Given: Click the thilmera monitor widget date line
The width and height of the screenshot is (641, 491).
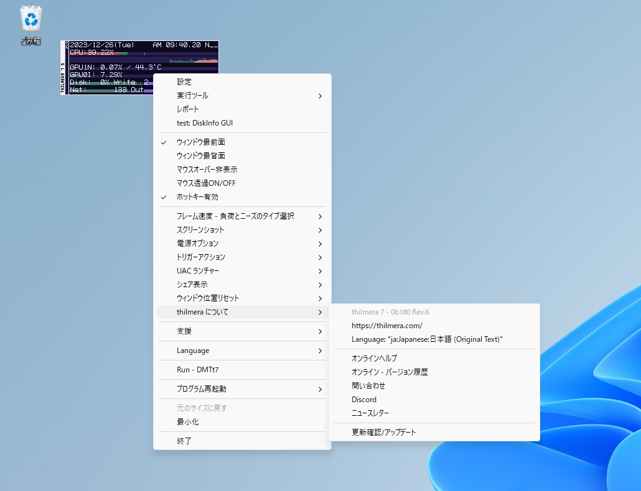Looking at the screenshot, I should pyautogui.click(x=144, y=45).
